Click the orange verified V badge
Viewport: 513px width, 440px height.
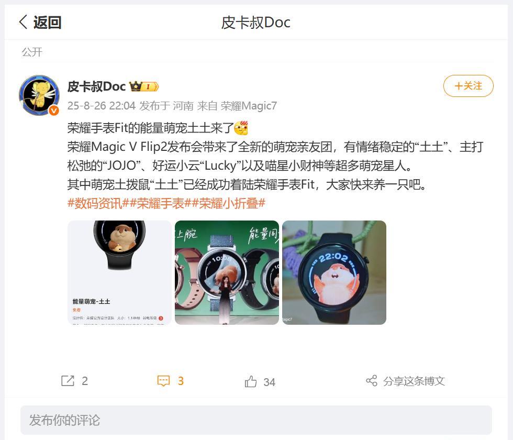click(54, 111)
